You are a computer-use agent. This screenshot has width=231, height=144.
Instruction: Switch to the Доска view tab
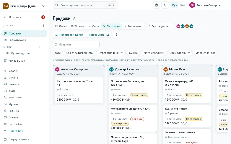pos(61,26)
